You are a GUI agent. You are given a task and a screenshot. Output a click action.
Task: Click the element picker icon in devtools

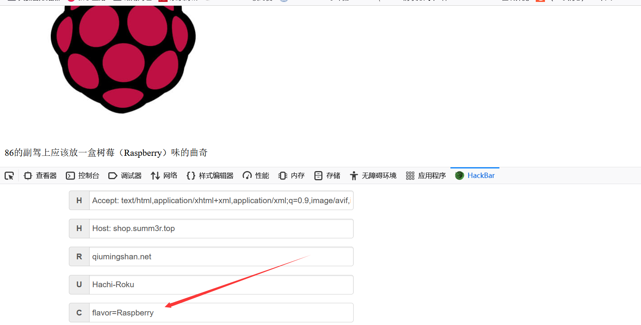point(9,176)
